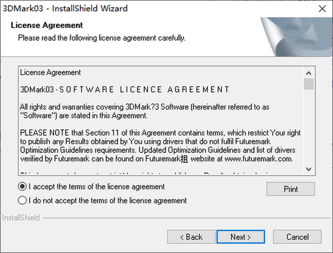The height and width of the screenshot is (253, 333).
Task: Click the Print button
Action: (290, 189)
